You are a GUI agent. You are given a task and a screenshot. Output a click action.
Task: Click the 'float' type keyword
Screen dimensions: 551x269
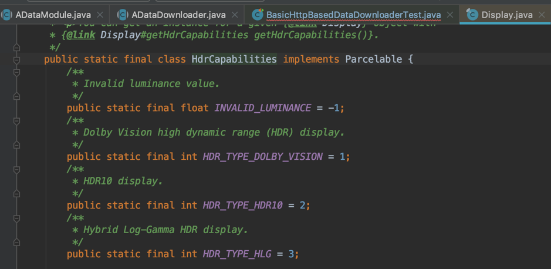195,108
